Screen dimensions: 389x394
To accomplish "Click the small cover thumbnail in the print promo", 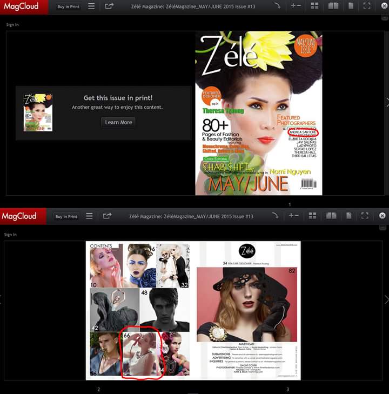I will click(x=38, y=112).
